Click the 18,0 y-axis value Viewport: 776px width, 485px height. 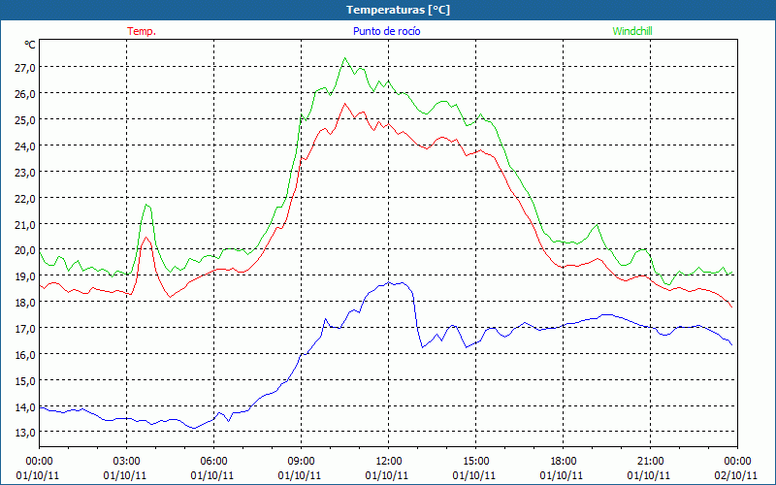point(25,303)
